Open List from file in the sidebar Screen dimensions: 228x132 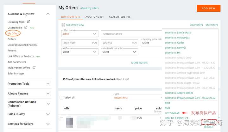point(15,27)
